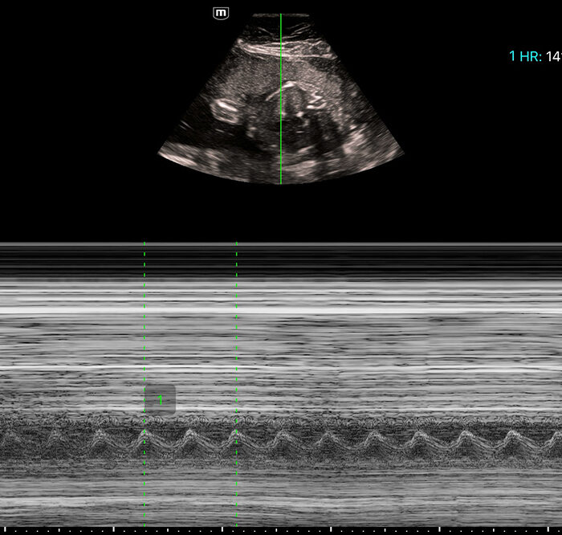Viewport: 562px width, 535px height.
Task: Click the bottom of the right dashed caliper
Action: (x=237, y=522)
